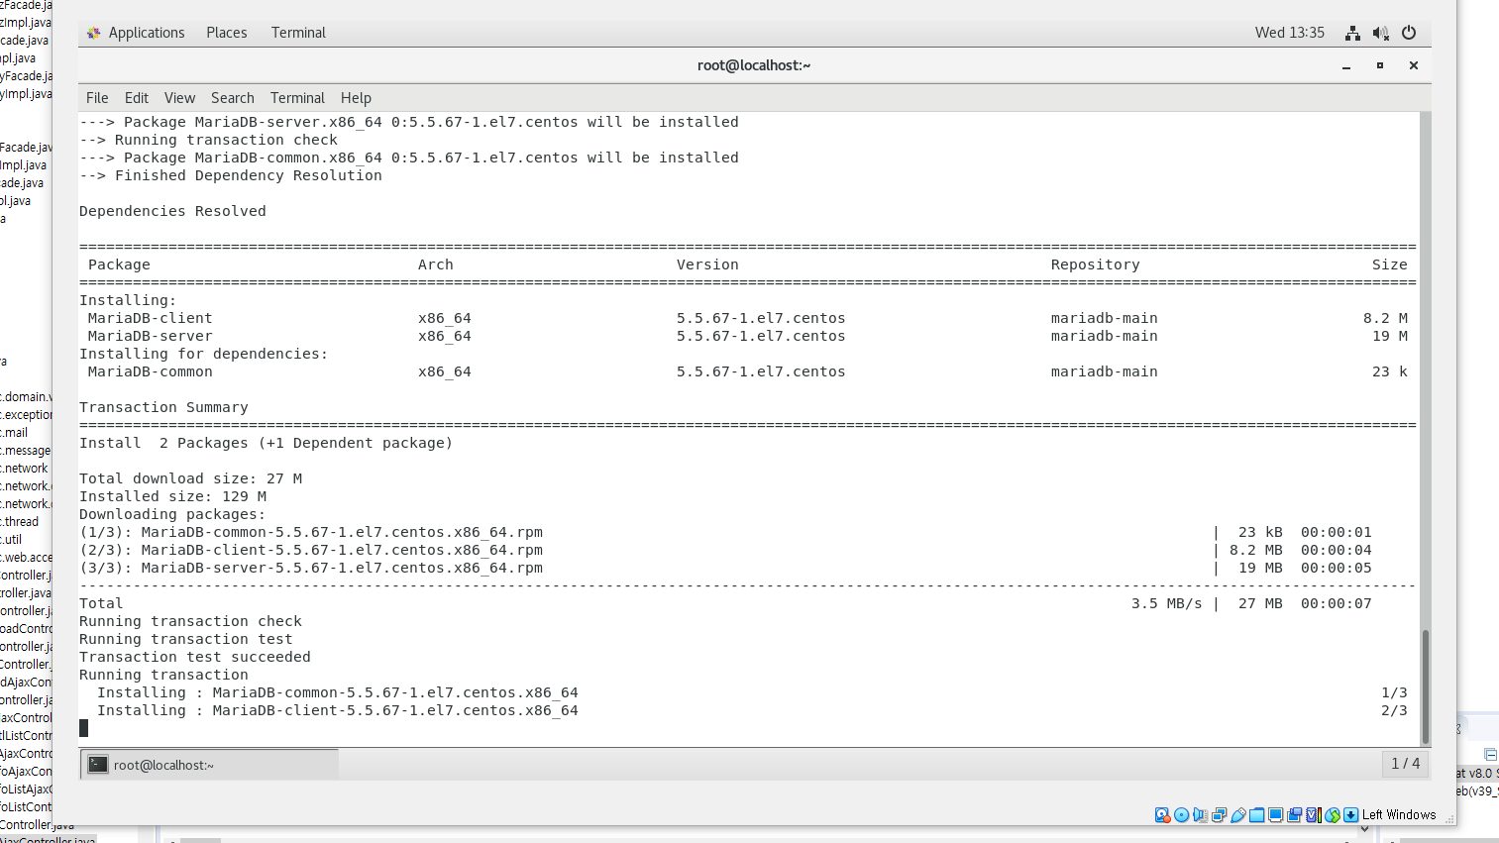Click the VirtualBox hard disk activity icon
This screenshot has width=1499, height=843.
click(1162, 815)
